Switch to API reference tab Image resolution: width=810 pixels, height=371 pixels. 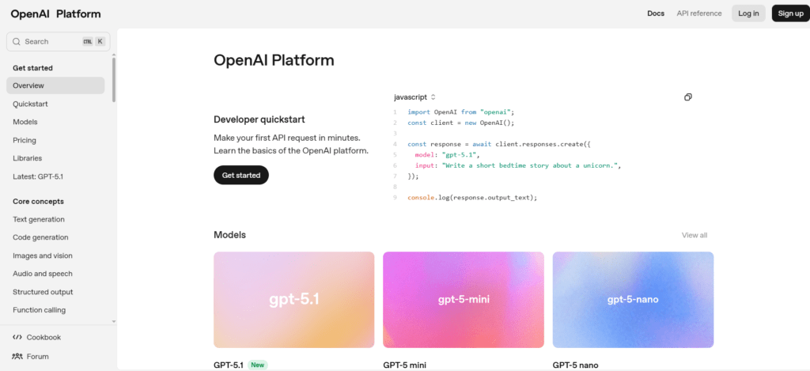point(698,13)
